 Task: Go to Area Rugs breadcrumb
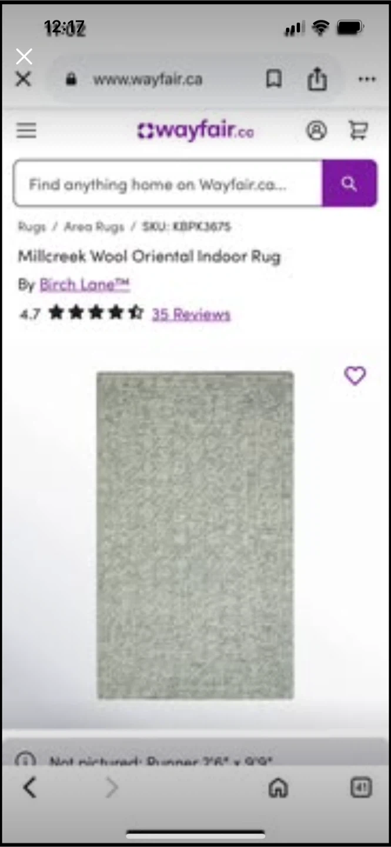pyautogui.click(x=94, y=226)
